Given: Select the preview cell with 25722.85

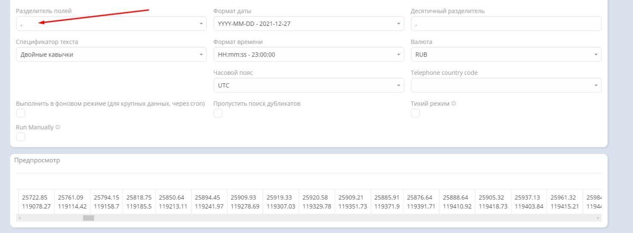Looking at the screenshot, I should 34,198.
